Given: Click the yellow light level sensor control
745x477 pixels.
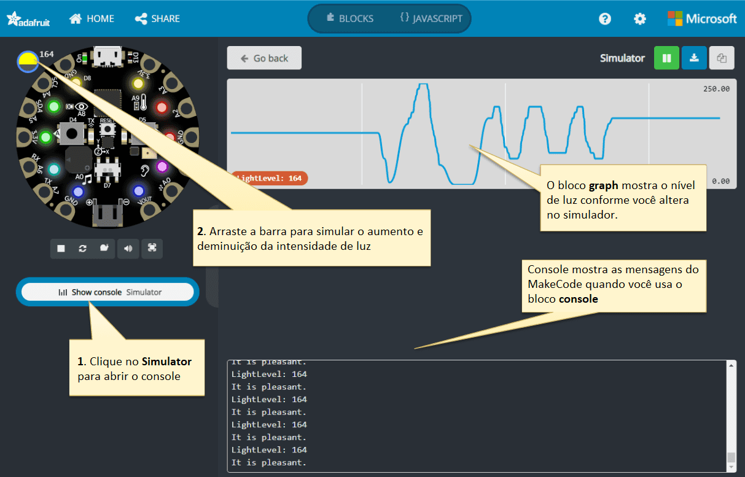Looking at the screenshot, I should pyautogui.click(x=28, y=61).
